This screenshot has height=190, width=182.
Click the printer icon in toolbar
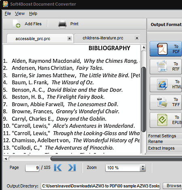(62, 24)
